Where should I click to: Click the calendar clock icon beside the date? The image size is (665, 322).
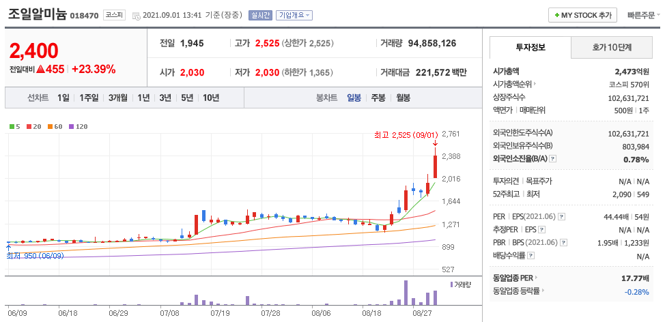click(136, 16)
